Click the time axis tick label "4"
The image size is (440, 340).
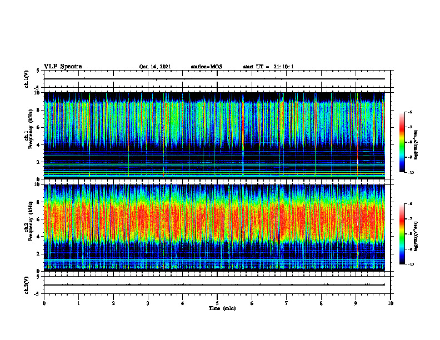(x=183, y=303)
